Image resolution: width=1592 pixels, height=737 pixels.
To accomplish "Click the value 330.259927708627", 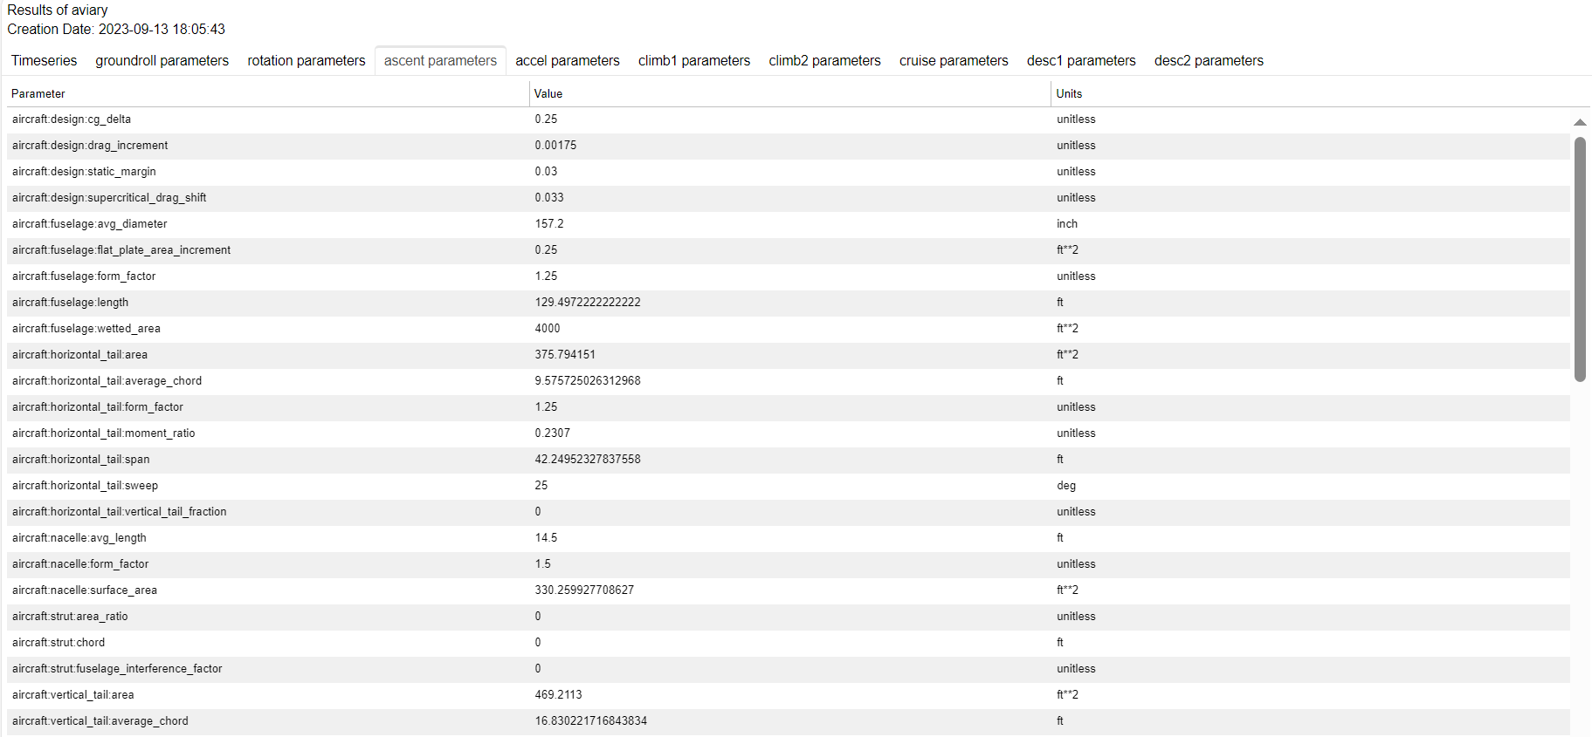I will tap(584, 590).
